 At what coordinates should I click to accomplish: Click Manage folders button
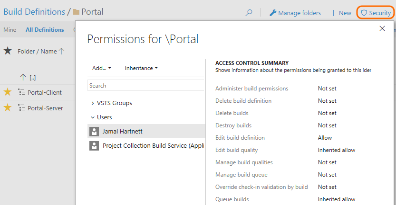[295, 13]
